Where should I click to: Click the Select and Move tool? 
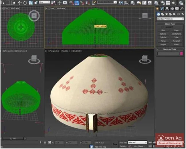(x=20, y=3)
